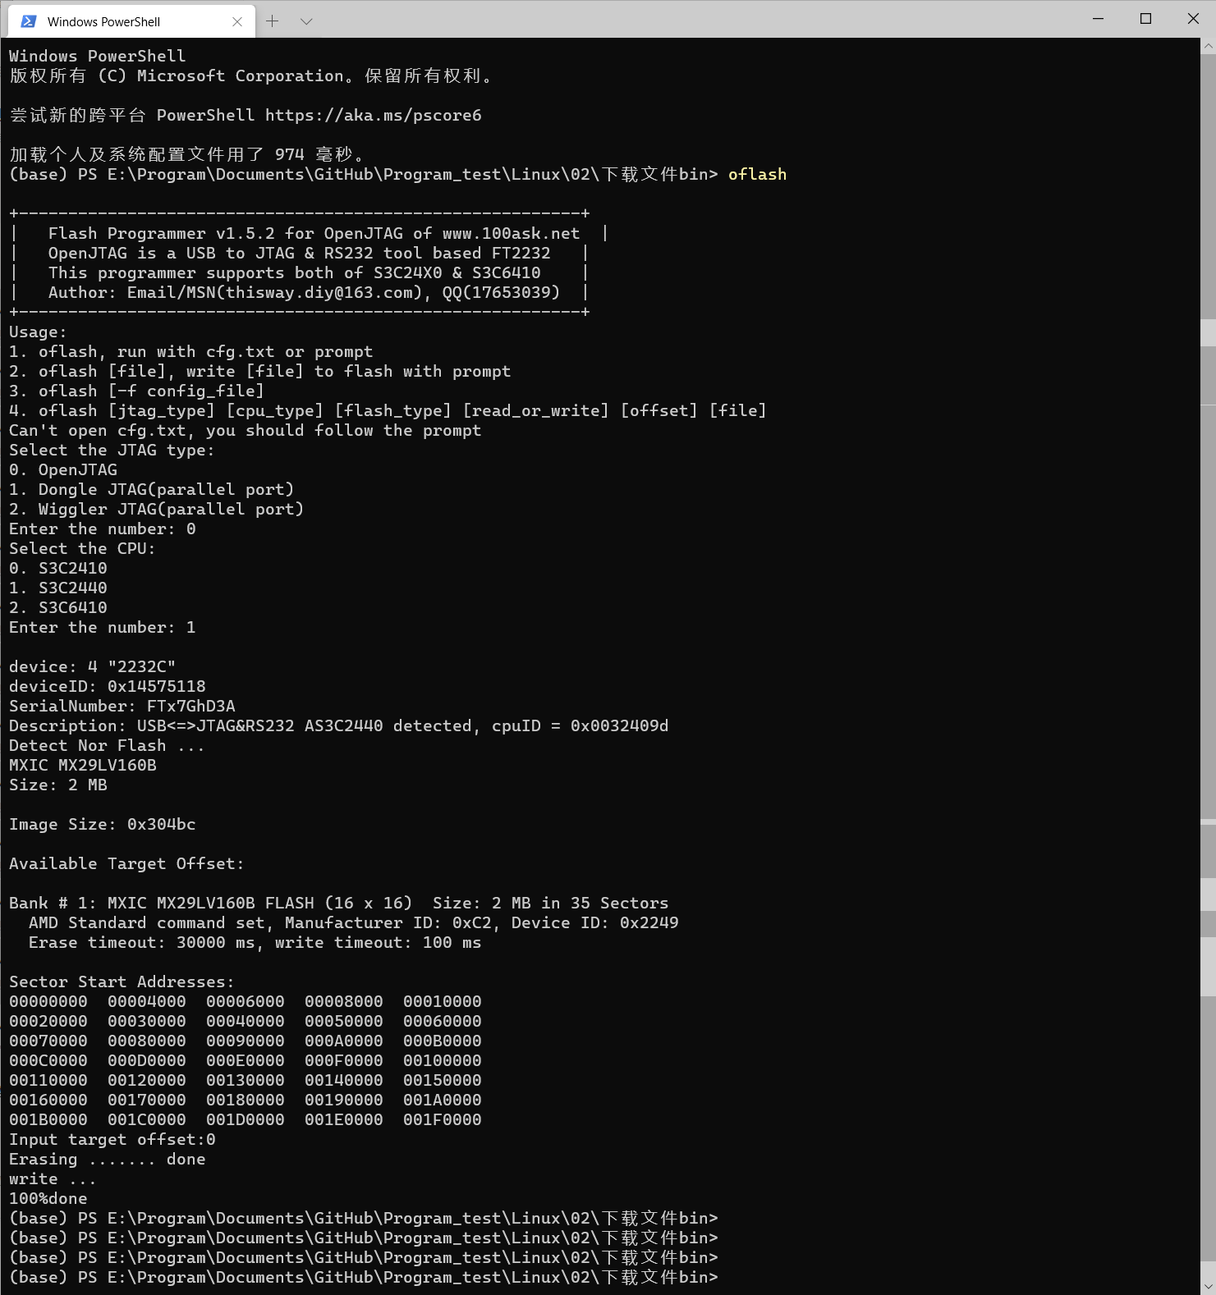Click '0. OpenJTAG' option line
Viewport: 1216px width, 1295px height.
click(x=63, y=470)
